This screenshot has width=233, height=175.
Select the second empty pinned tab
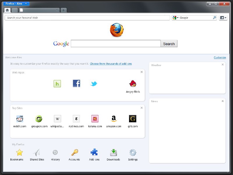tap(15, 10)
